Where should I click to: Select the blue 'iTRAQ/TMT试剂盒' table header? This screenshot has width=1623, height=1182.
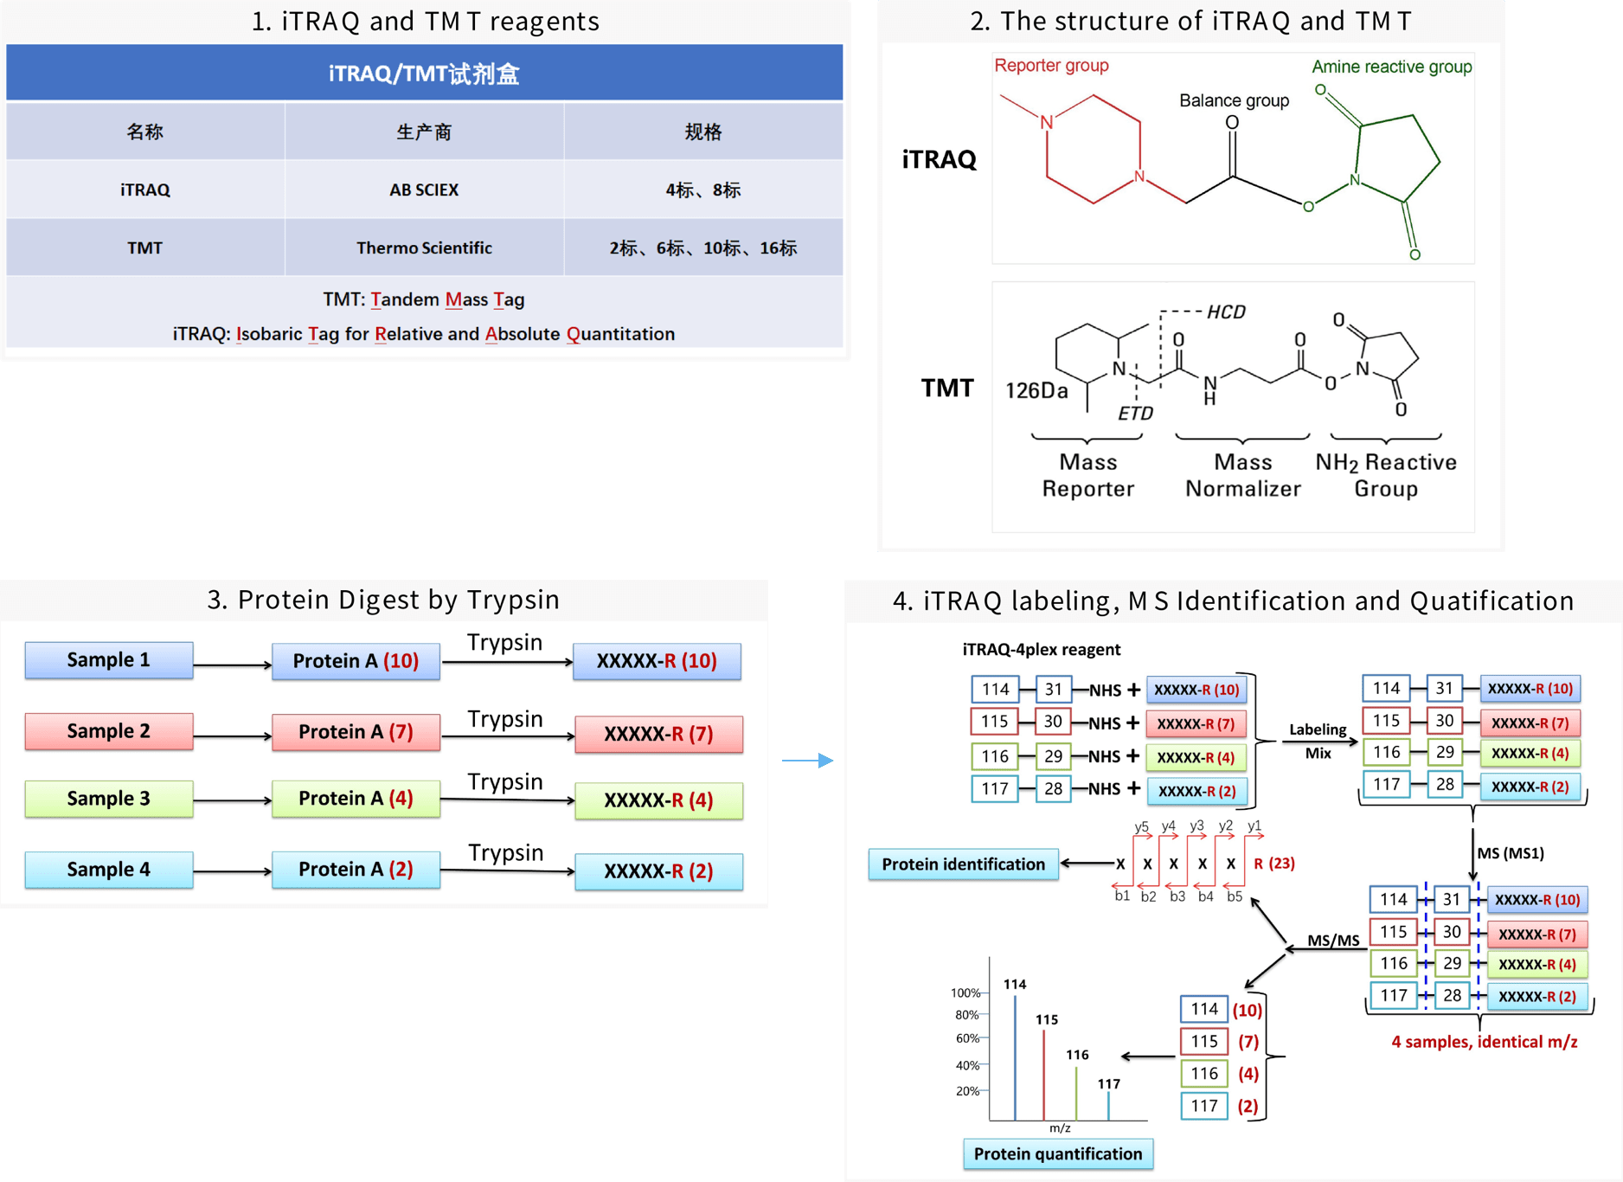pos(424,73)
